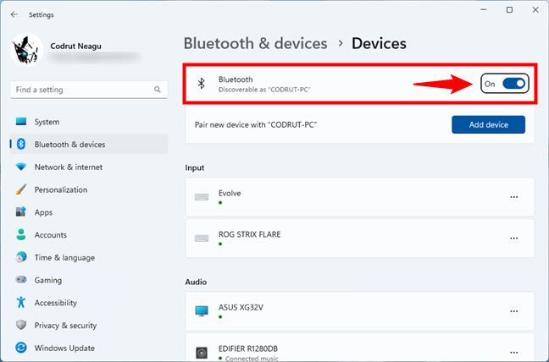This screenshot has height=362, width=549.
Task: Click Discoverable as CODRUT-PC text
Action: [264, 90]
